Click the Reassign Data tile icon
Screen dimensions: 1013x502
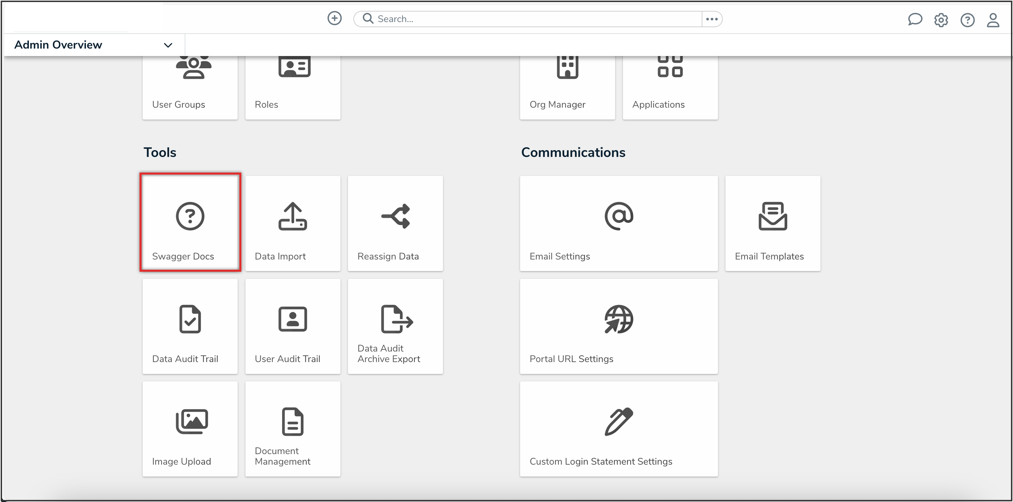click(x=395, y=216)
